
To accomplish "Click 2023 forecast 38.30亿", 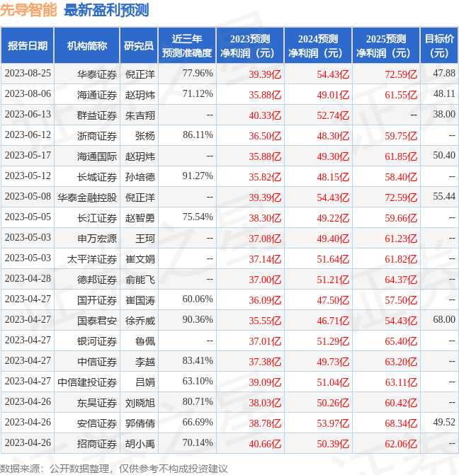I will (265, 218).
